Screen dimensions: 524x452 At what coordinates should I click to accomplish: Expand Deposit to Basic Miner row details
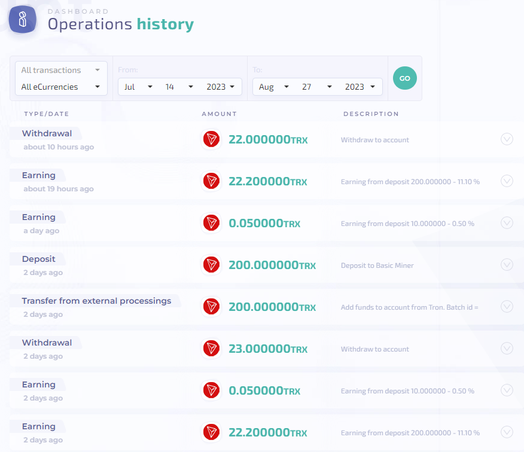coord(507,265)
